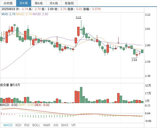
Task: Click the last green candlestick on the right
Action: click(142, 51)
